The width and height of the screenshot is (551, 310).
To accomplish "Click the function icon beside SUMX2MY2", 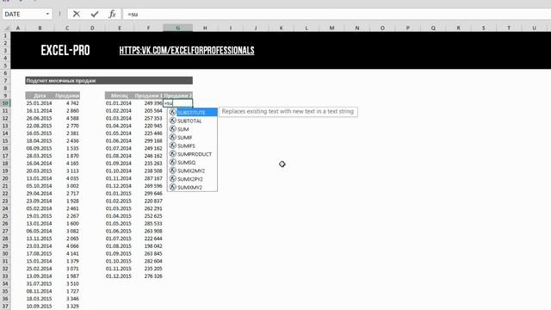I will (172, 170).
